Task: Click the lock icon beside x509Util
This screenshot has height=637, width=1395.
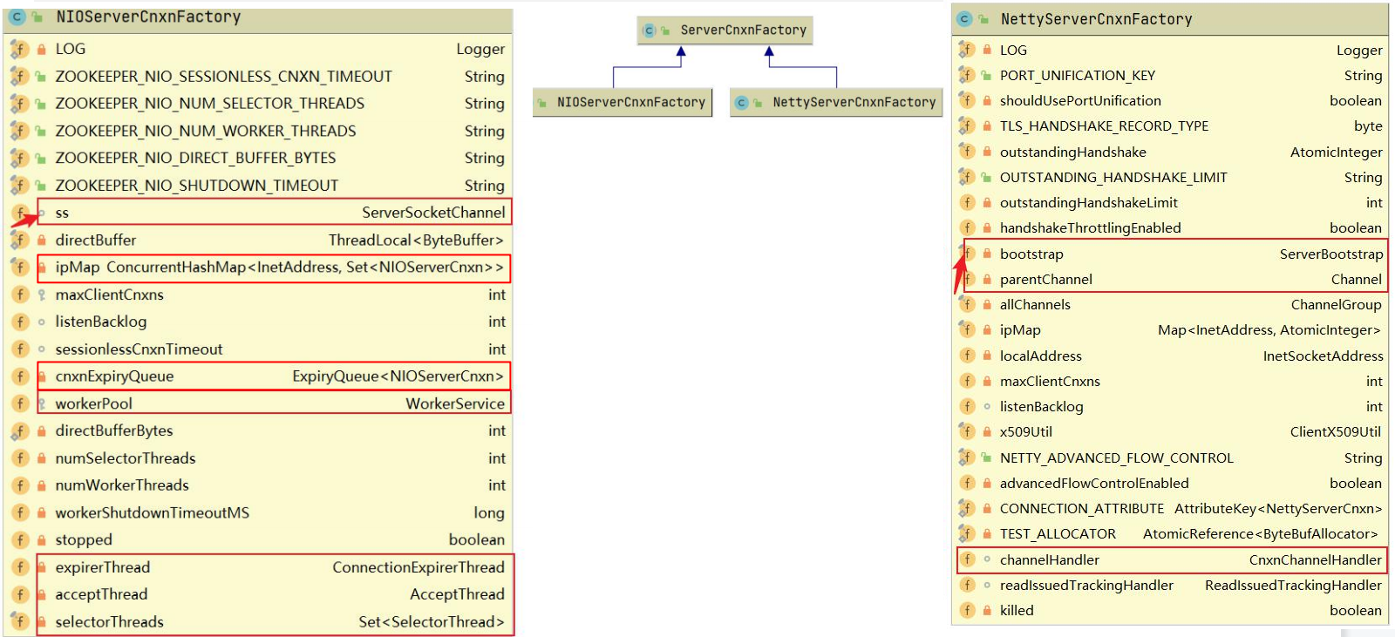Action: click(x=987, y=431)
